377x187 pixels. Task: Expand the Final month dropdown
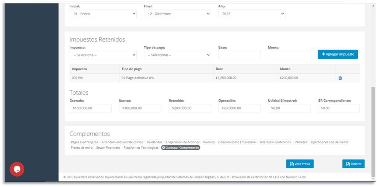(x=177, y=14)
